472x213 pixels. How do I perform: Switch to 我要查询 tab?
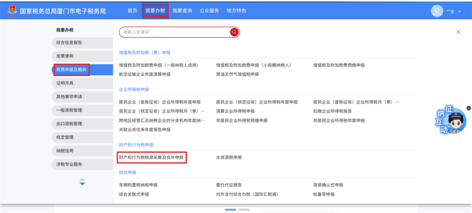pos(182,11)
